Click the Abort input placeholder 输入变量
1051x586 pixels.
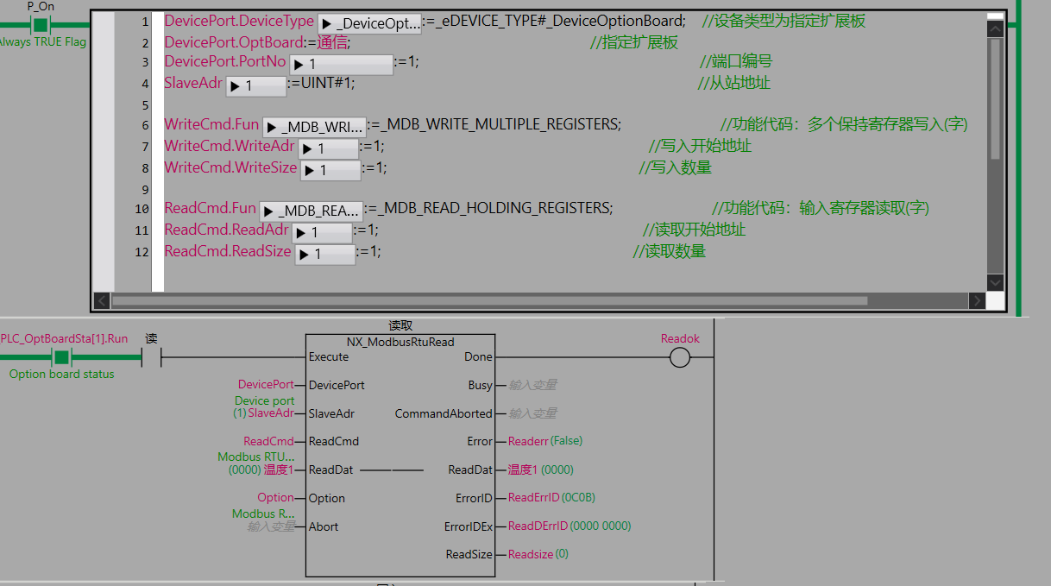271,526
